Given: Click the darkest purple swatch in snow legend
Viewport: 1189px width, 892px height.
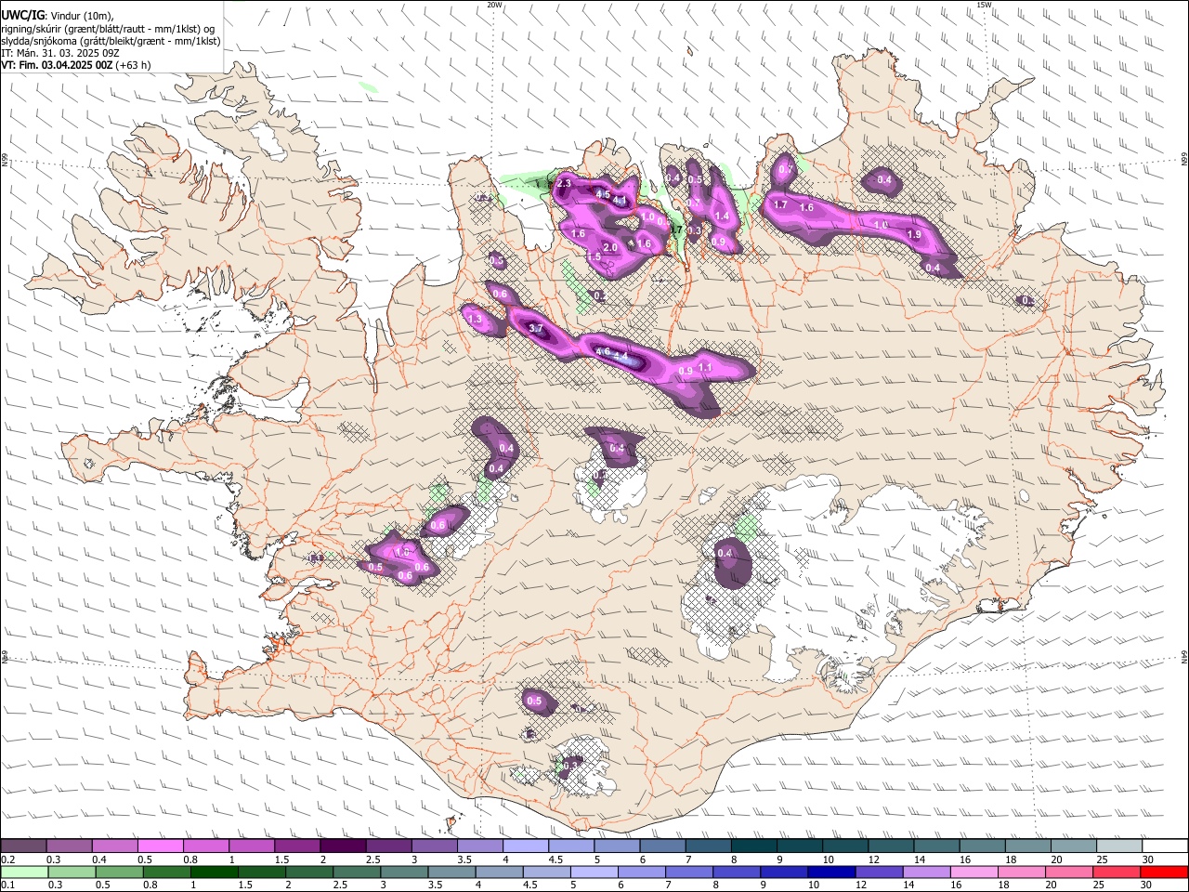Looking at the screenshot, I should coord(343,845).
